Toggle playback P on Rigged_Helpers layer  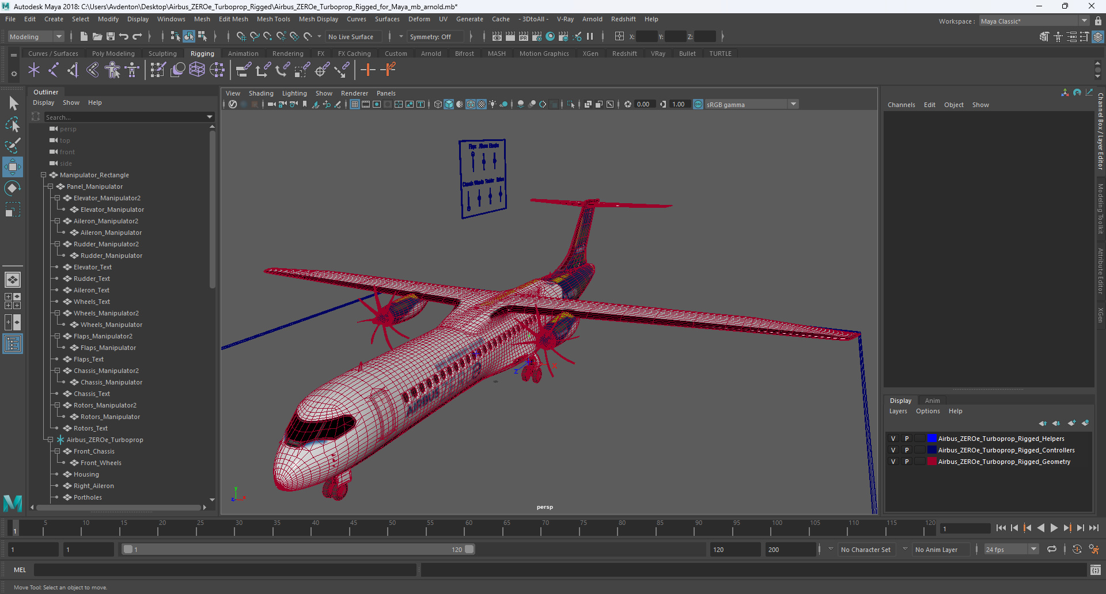[x=907, y=439]
